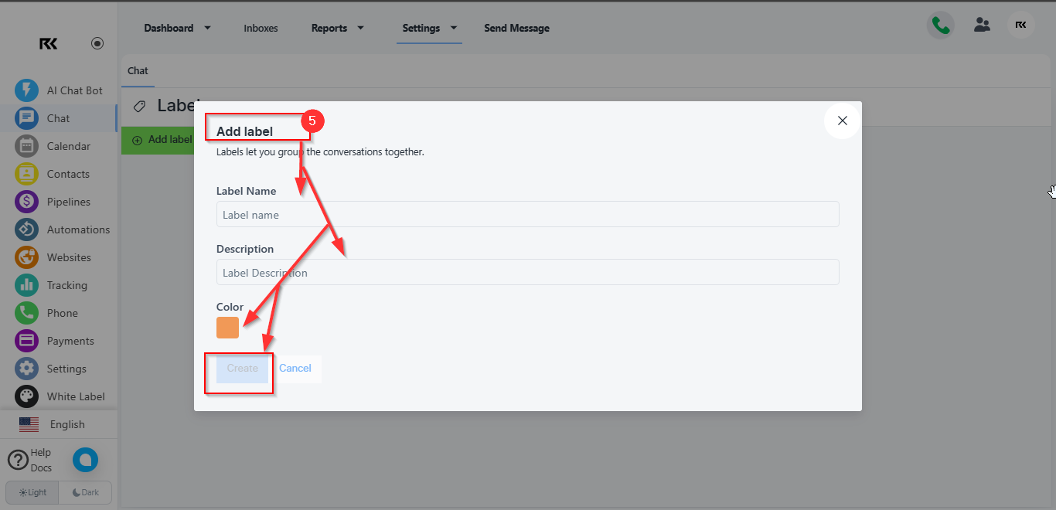Screen dimensions: 1056x510
Task: Open the Websites globe icon
Action: pos(26,257)
